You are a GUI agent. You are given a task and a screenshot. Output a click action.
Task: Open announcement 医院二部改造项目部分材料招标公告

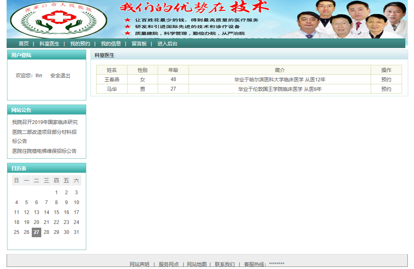coord(44,137)
